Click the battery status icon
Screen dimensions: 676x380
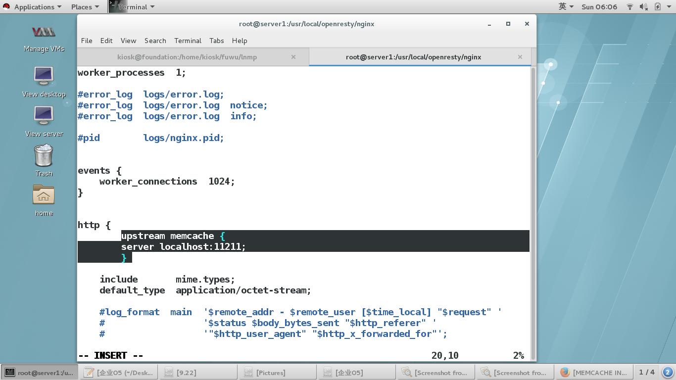pyautogui.click(x=658, y=7)
